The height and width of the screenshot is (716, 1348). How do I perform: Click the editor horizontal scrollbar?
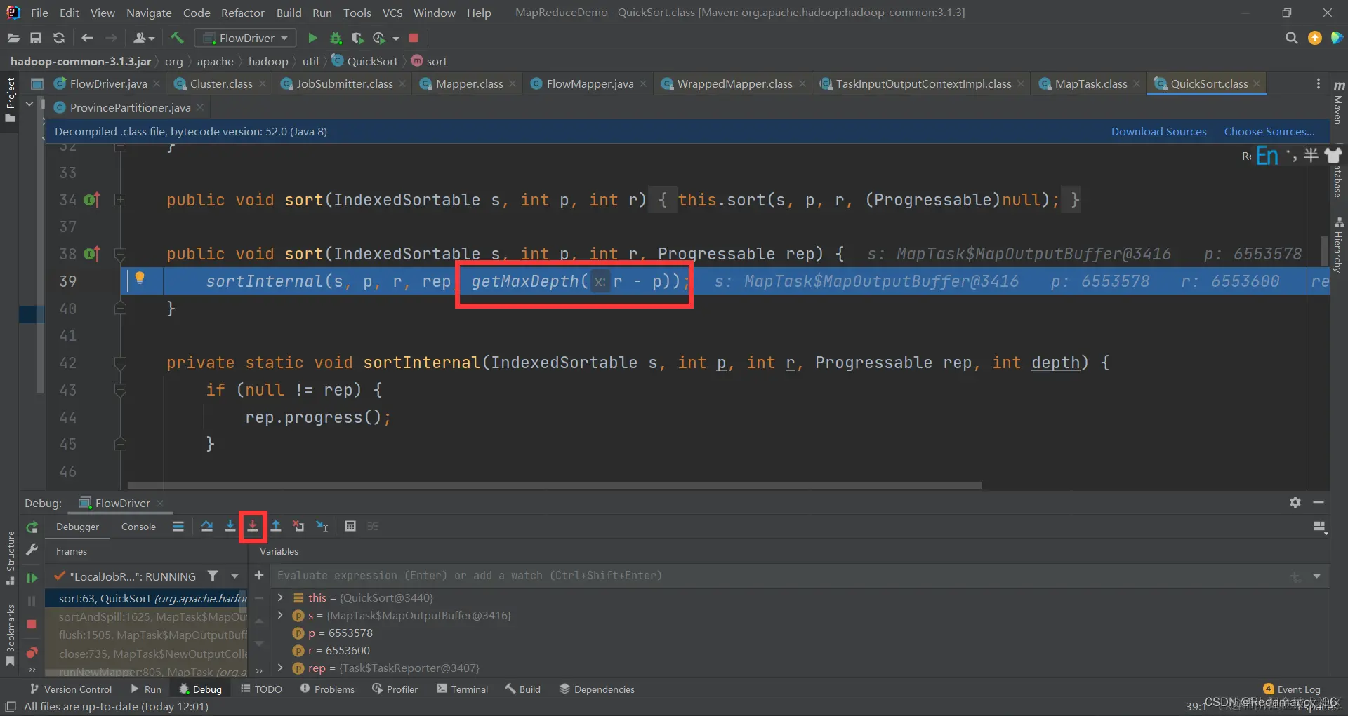(x=555, y=485)
